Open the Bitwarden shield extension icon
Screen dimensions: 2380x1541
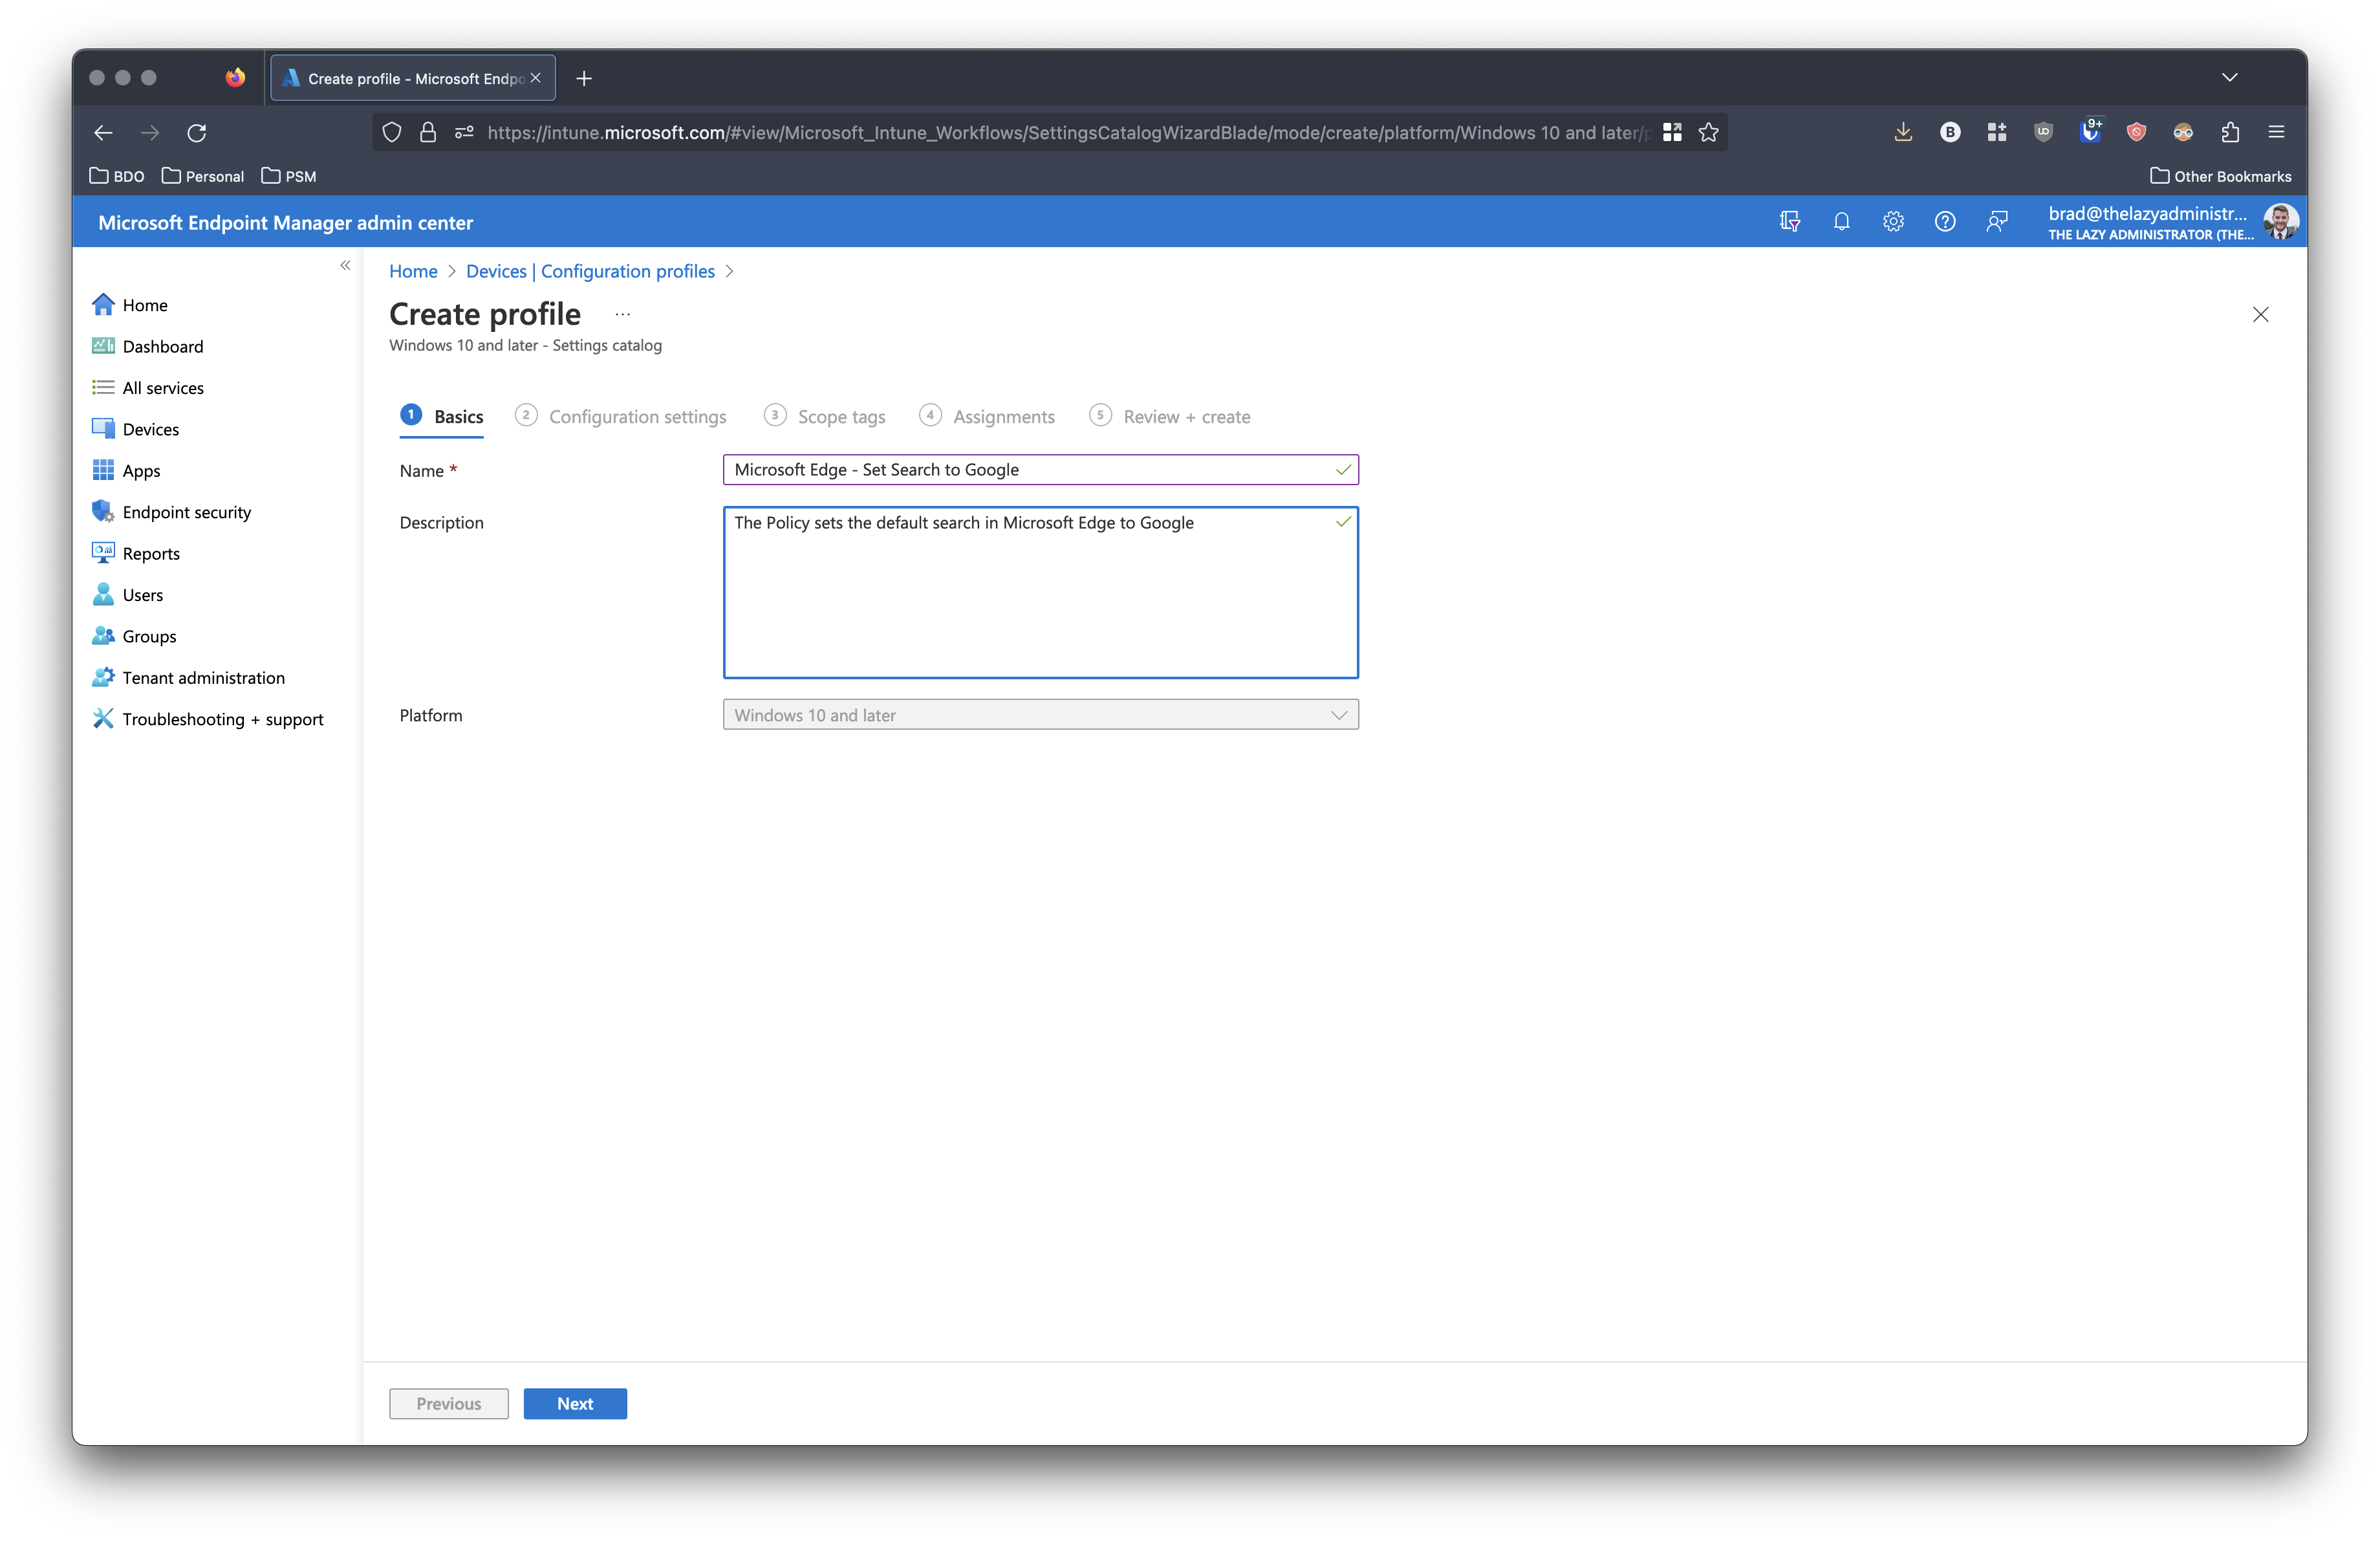coord(2090,132)
